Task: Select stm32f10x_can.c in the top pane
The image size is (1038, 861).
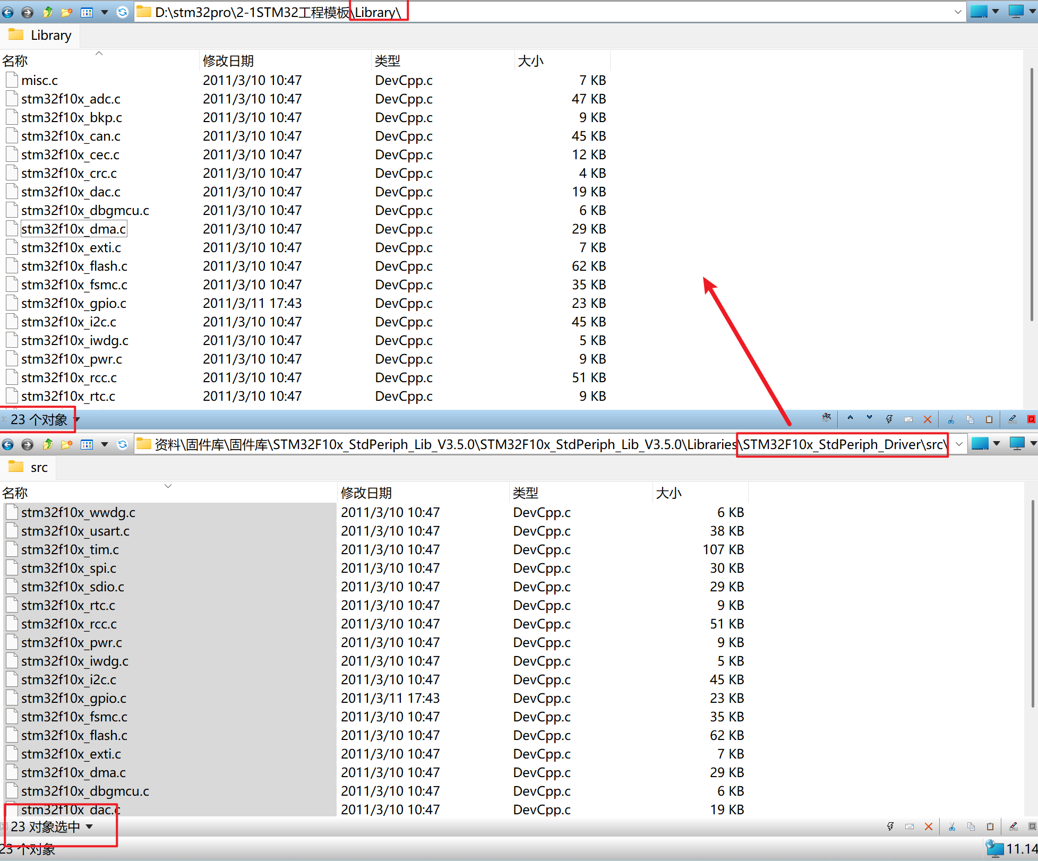Action: point(71,136)
